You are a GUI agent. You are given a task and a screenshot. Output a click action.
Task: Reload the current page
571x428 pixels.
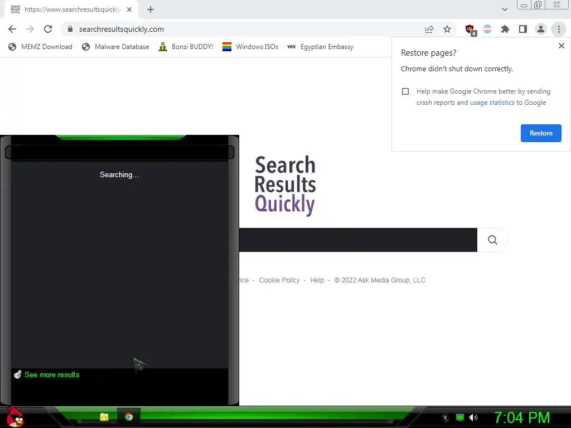click(48, 29)
